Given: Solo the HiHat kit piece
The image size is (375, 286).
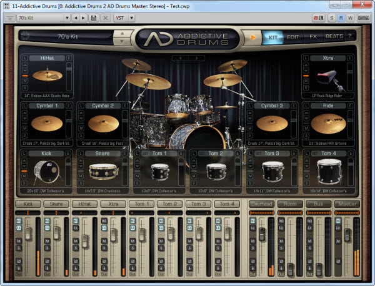Looking at the screenshot, I should tap(25, 87).
